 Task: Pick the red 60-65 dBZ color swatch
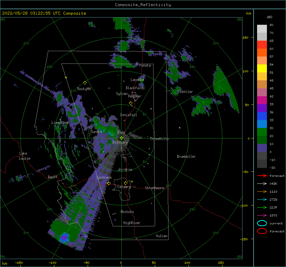click(x=262, y=45)
